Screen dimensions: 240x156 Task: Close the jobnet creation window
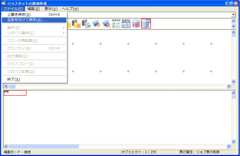(236, 4)
